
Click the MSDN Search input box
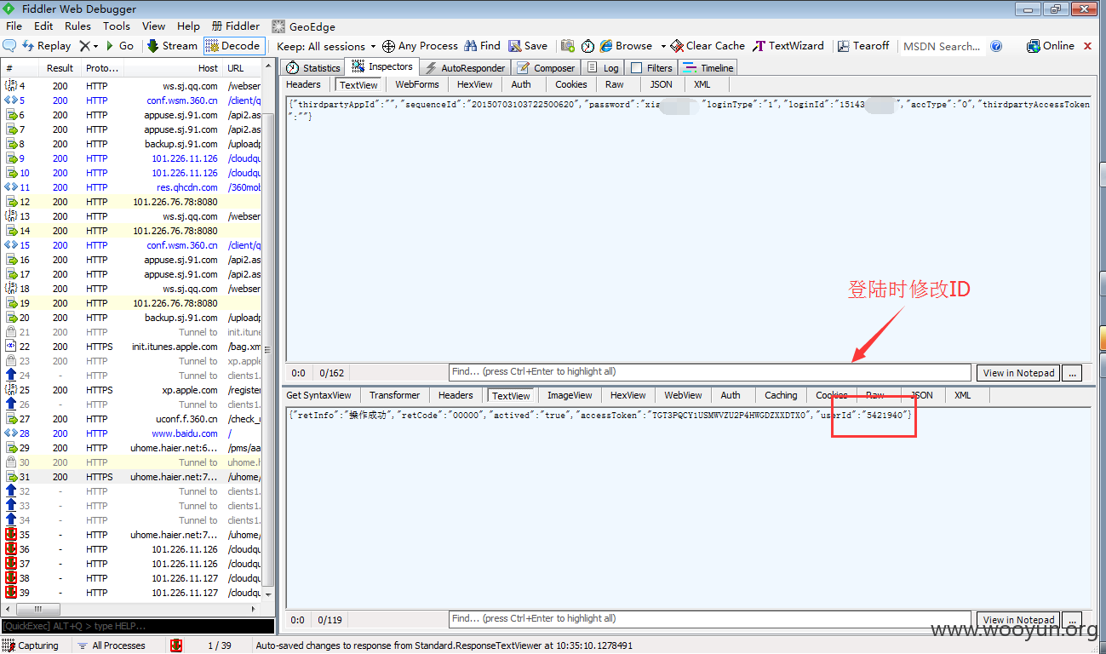click(942, 46)
